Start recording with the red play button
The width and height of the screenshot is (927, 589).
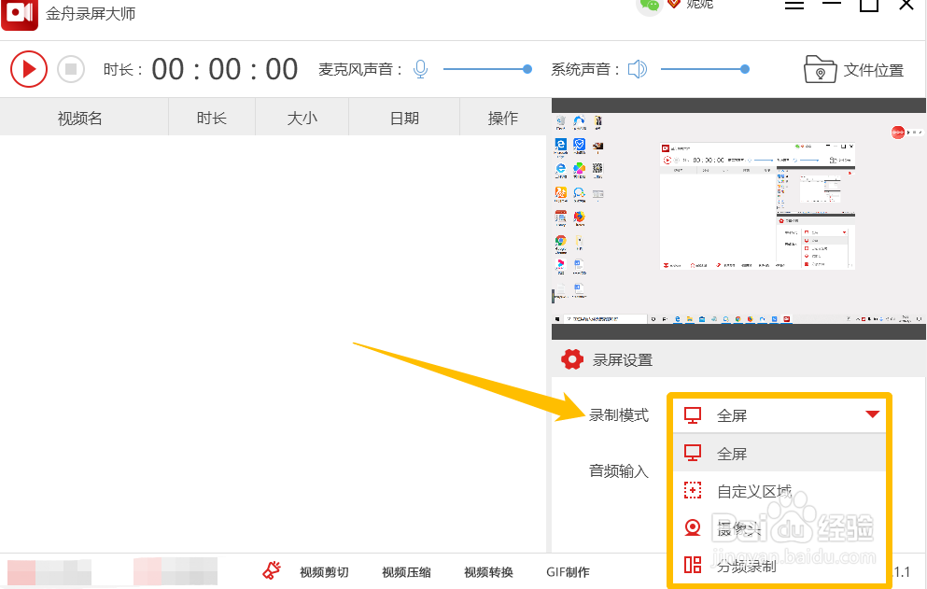pyautogui.click(x=28, y=69)
